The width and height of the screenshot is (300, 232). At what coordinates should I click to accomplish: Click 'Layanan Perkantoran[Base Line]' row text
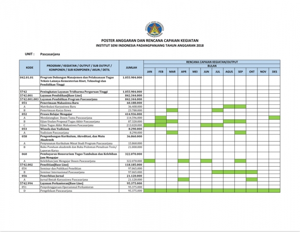(x=62, y=183)
